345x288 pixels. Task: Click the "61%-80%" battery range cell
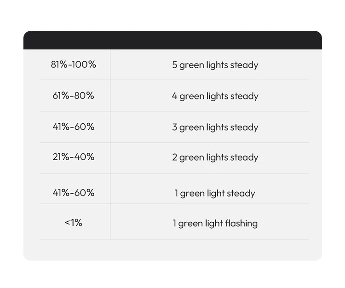point(74,96)
